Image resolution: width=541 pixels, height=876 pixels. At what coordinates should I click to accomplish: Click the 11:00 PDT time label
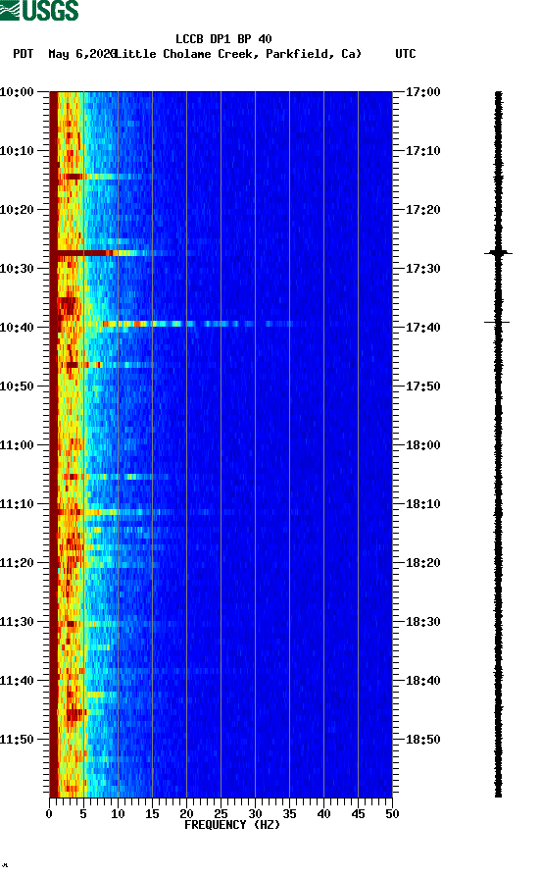coord(17,445)
